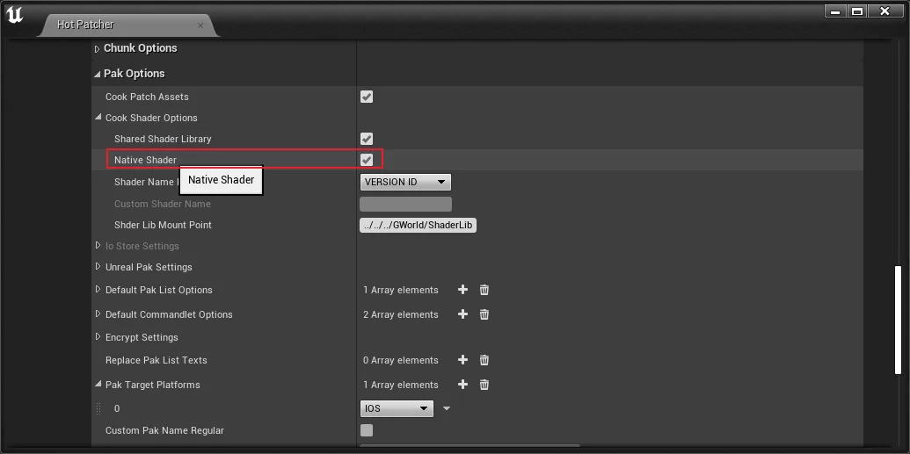Remove all Pak Target Platforms
Screen dimensions: 910x454
click(x=484, y=385)
